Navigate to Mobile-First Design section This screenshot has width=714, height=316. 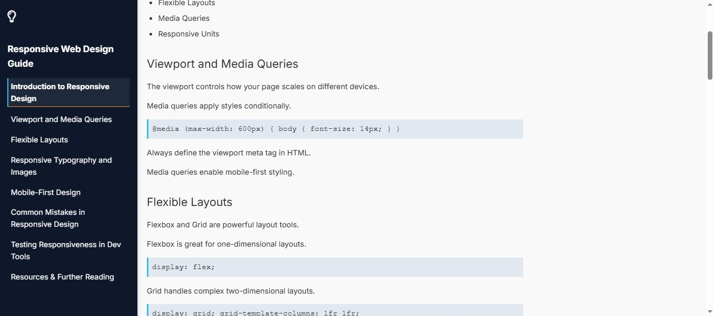click(45, 192)
